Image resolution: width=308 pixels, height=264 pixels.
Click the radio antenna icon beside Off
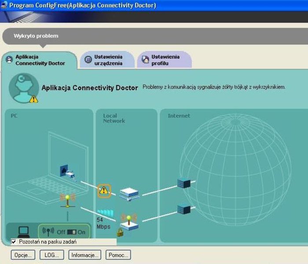coord(48,232)
